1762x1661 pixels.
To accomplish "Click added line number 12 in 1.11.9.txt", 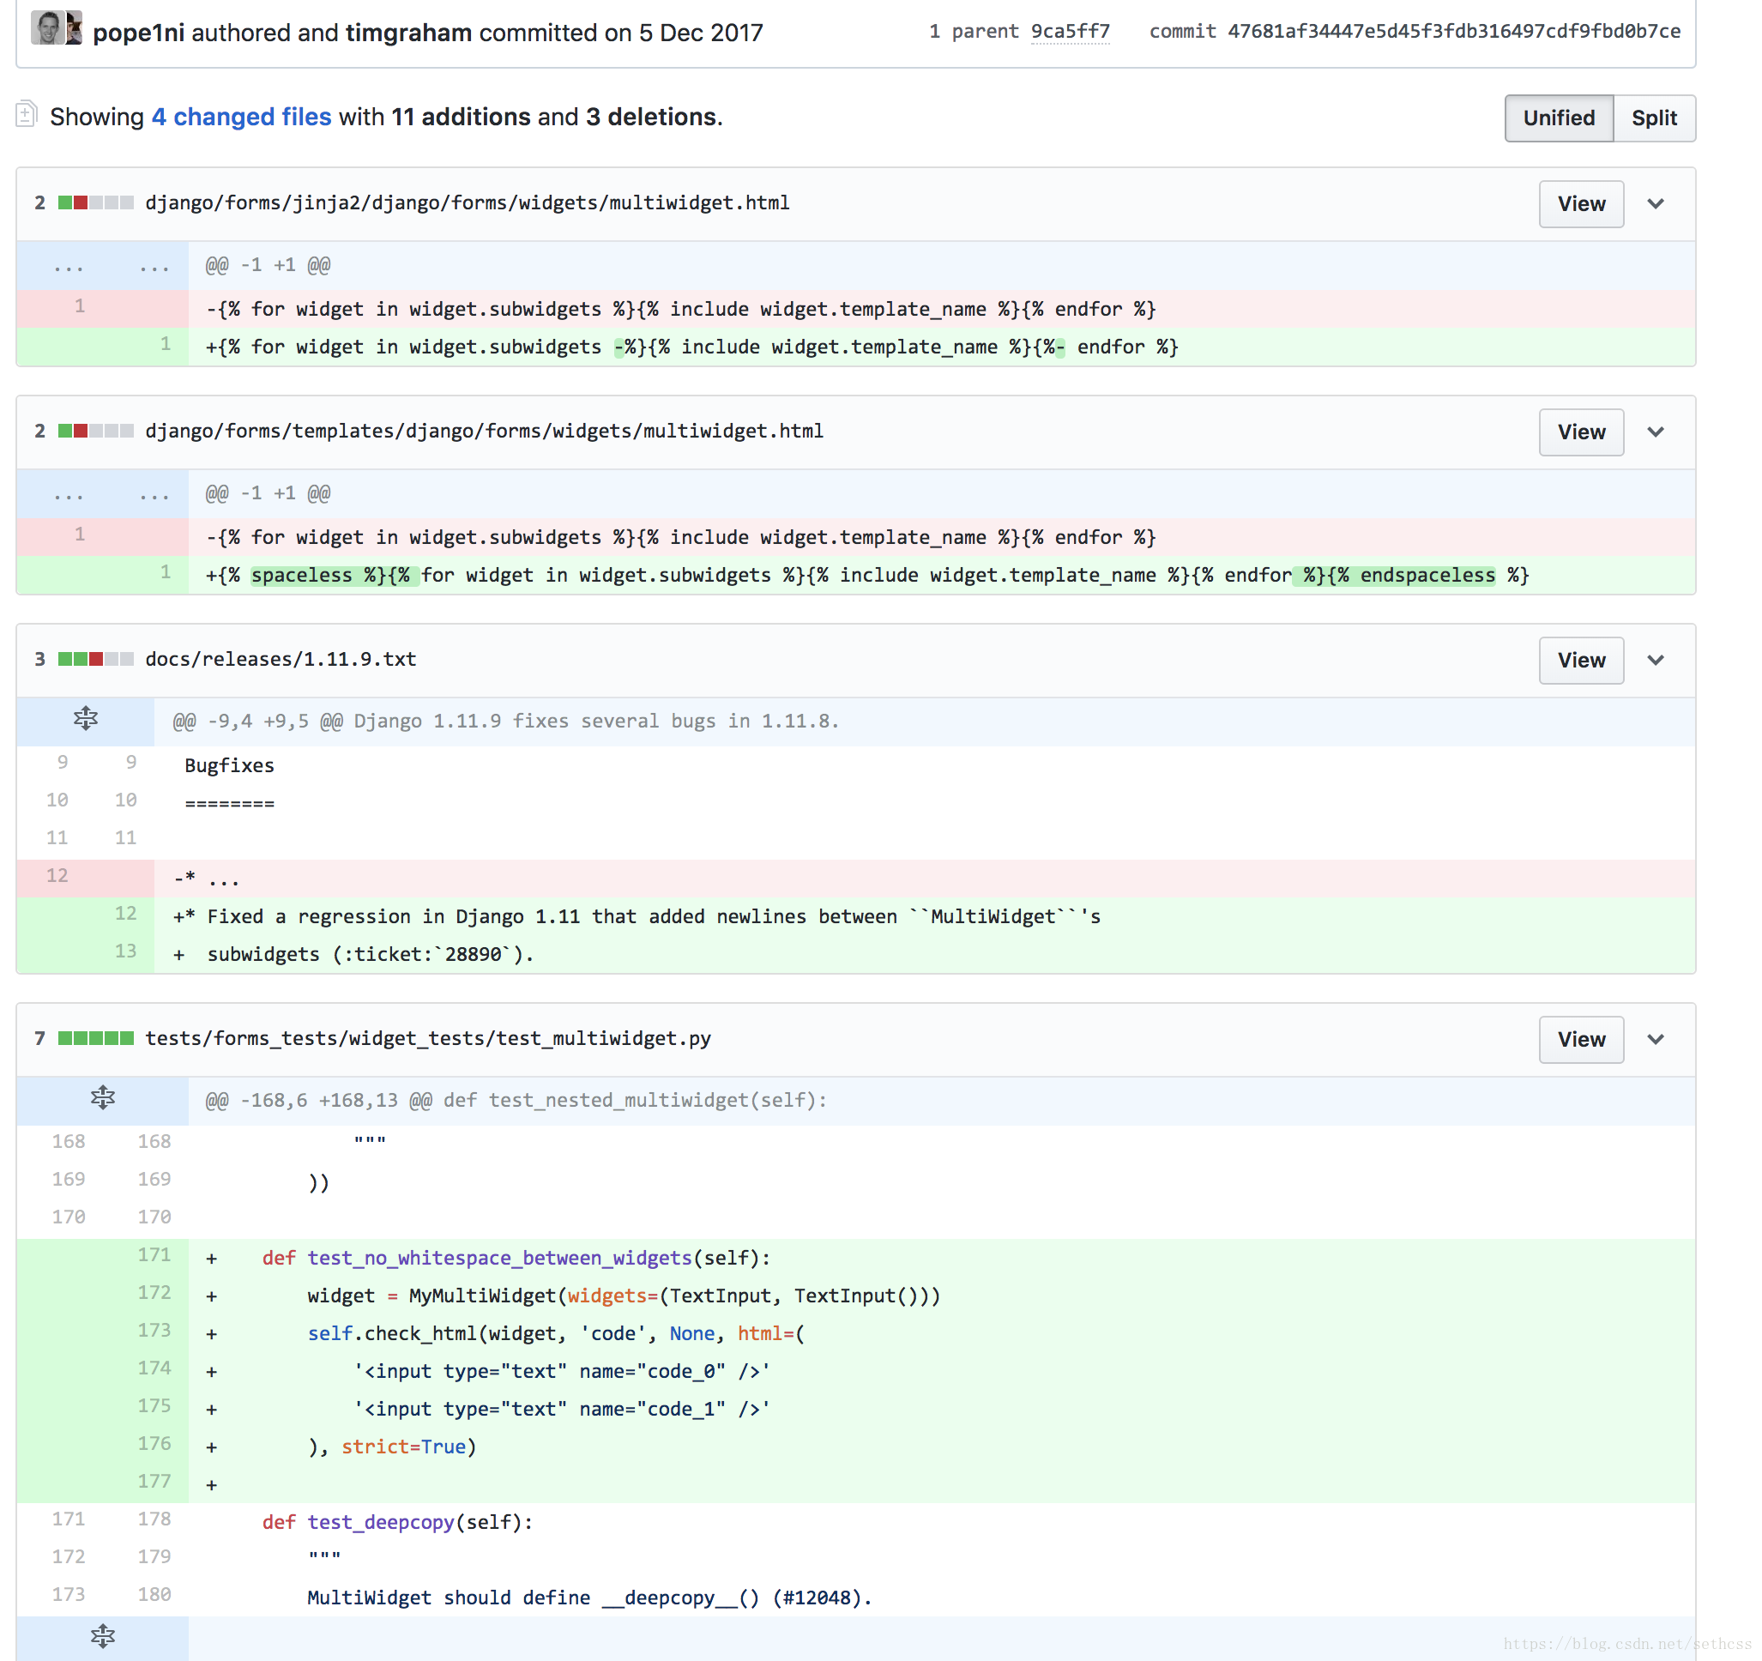I will 125,915.
